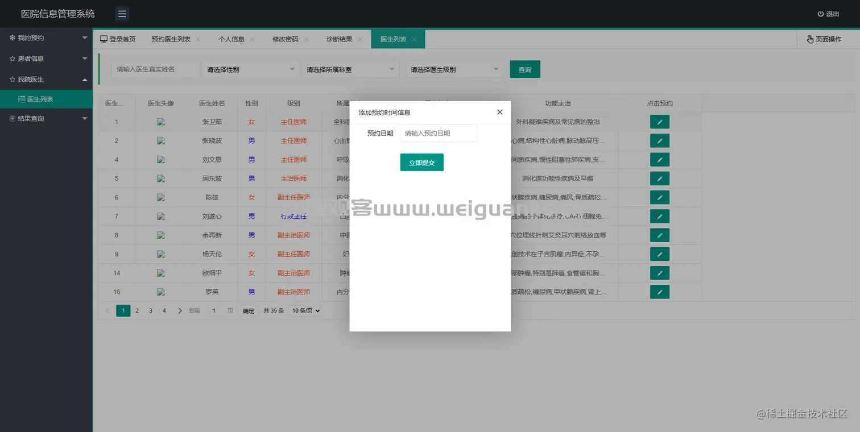Close the active 医生列表 tab
Viewport: 860px width, 432px height.
[414, 39]
